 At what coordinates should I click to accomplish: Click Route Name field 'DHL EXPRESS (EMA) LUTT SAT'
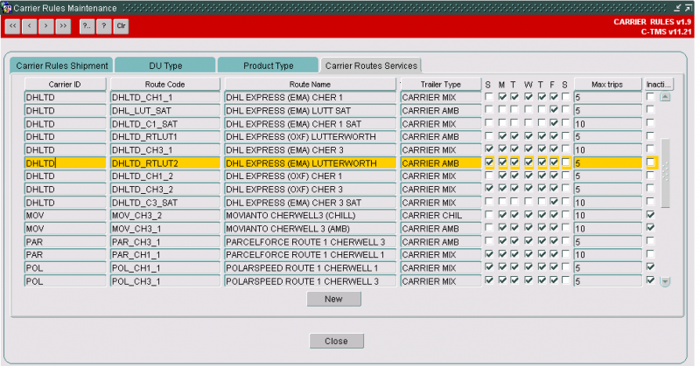(311, 111)
